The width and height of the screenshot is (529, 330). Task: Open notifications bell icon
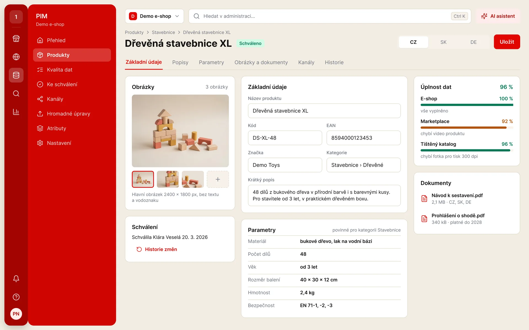[x=16, y=279]
